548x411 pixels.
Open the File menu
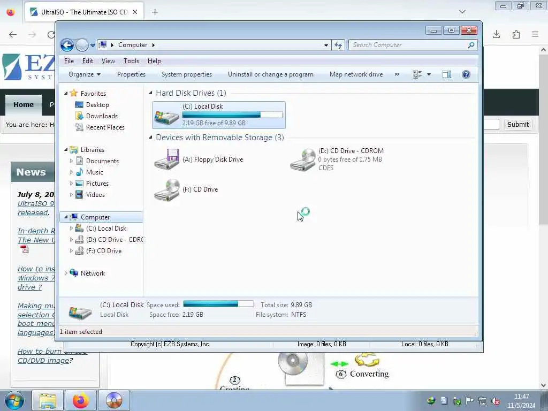(69, 61)
